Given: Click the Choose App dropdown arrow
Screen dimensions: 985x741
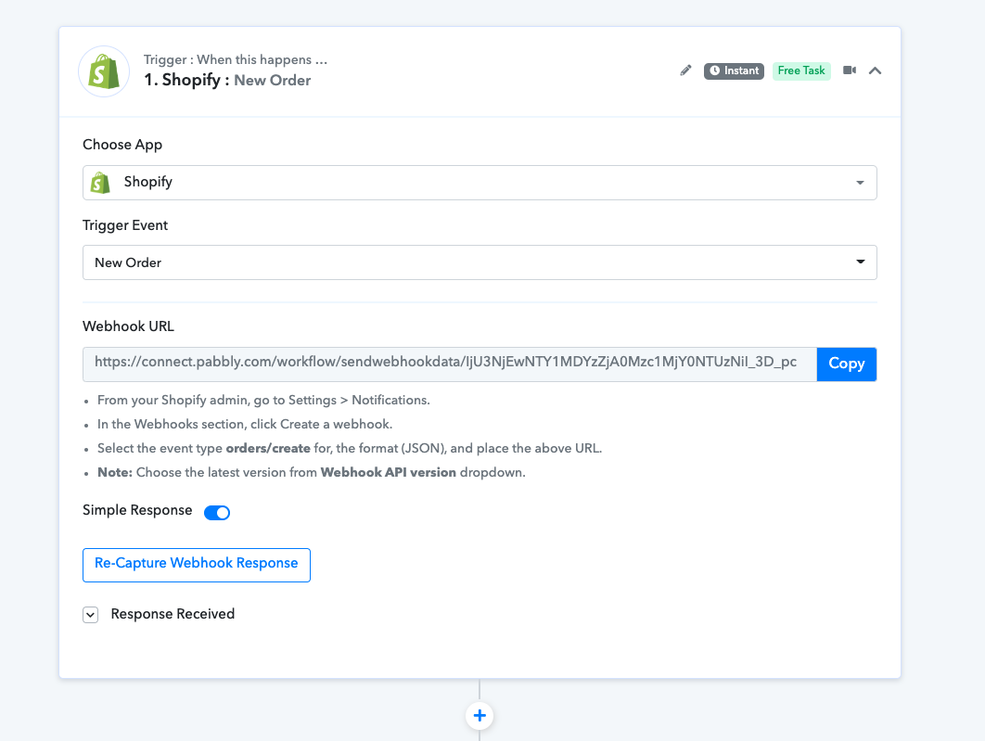Looking at the screenshot, I should tap(860, 183).
